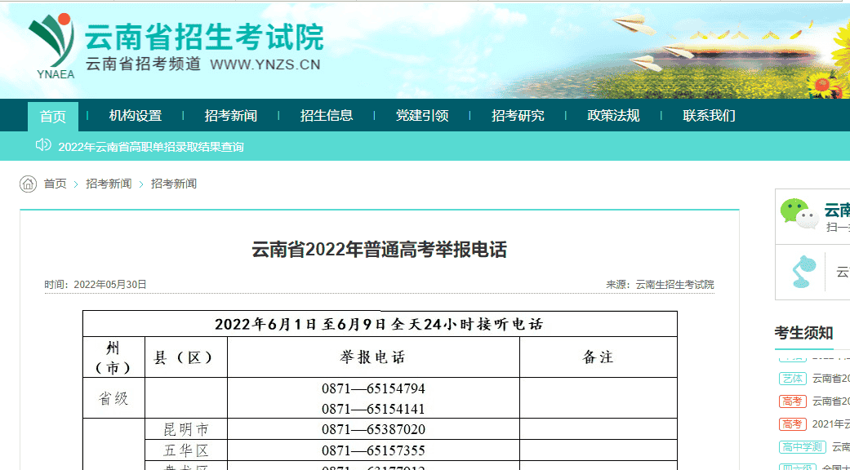The height and width of the screenshot is (470, 850).
Task: Open the 招考研究 menu item
Action: tap(518, 116)
